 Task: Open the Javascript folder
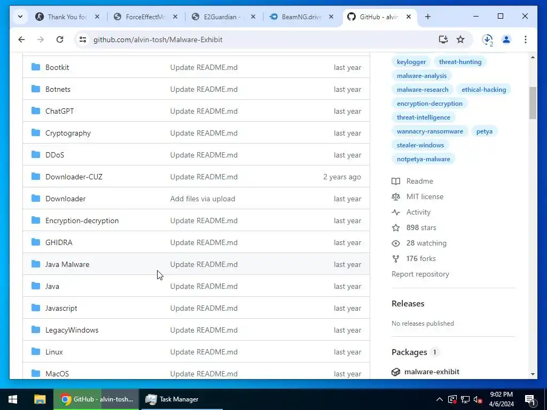point(61,308)
